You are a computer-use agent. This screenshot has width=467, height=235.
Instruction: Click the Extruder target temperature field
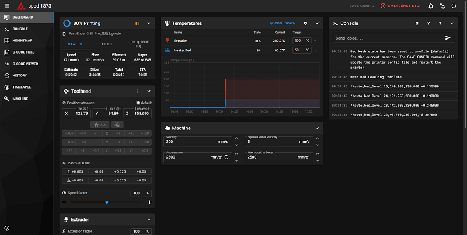click(302, 41)
